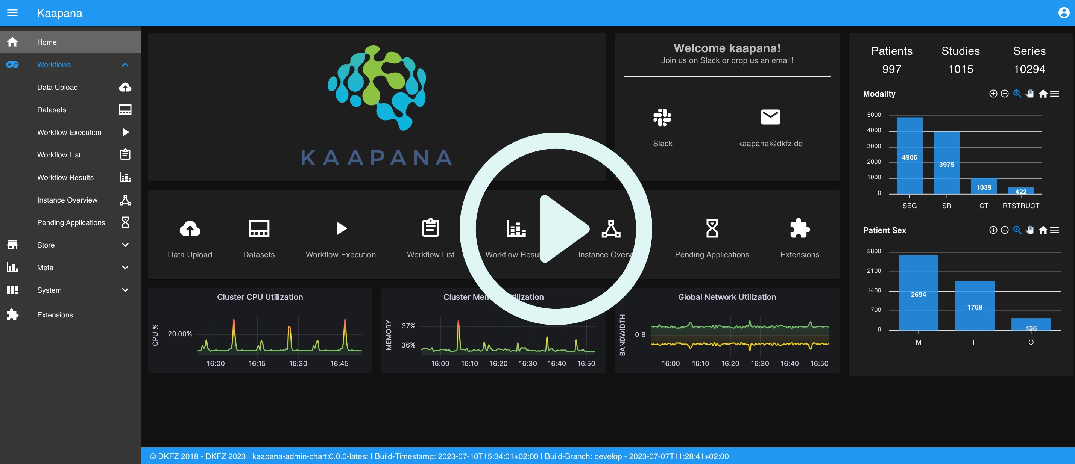
Task: Click the Home house icon in sidebar
Action: pos(12,42)
